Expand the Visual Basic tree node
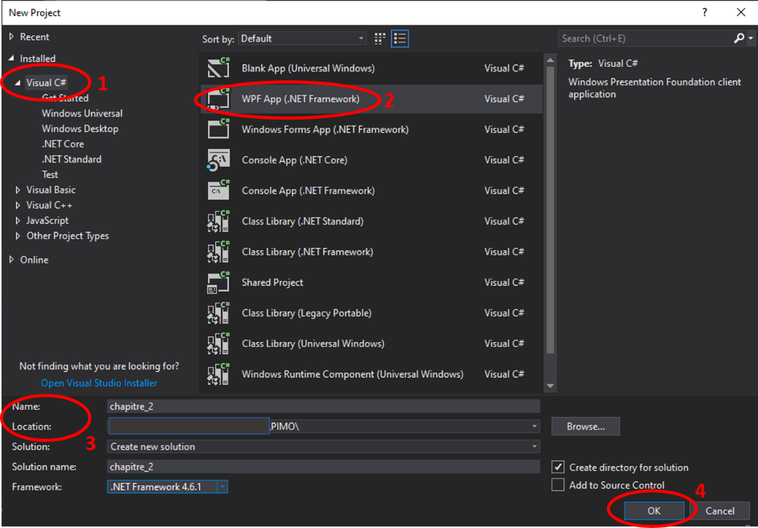758x528 pixels. click(18, 190)
